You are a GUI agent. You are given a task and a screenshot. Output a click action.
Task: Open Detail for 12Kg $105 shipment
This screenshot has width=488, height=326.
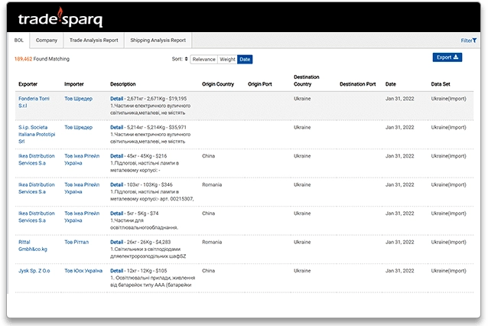[x=117, y=271]
